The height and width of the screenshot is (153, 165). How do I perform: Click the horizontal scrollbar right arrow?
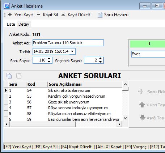(119, 124)
